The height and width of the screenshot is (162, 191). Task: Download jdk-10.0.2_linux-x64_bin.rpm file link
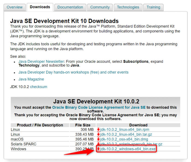coord(125,130)
